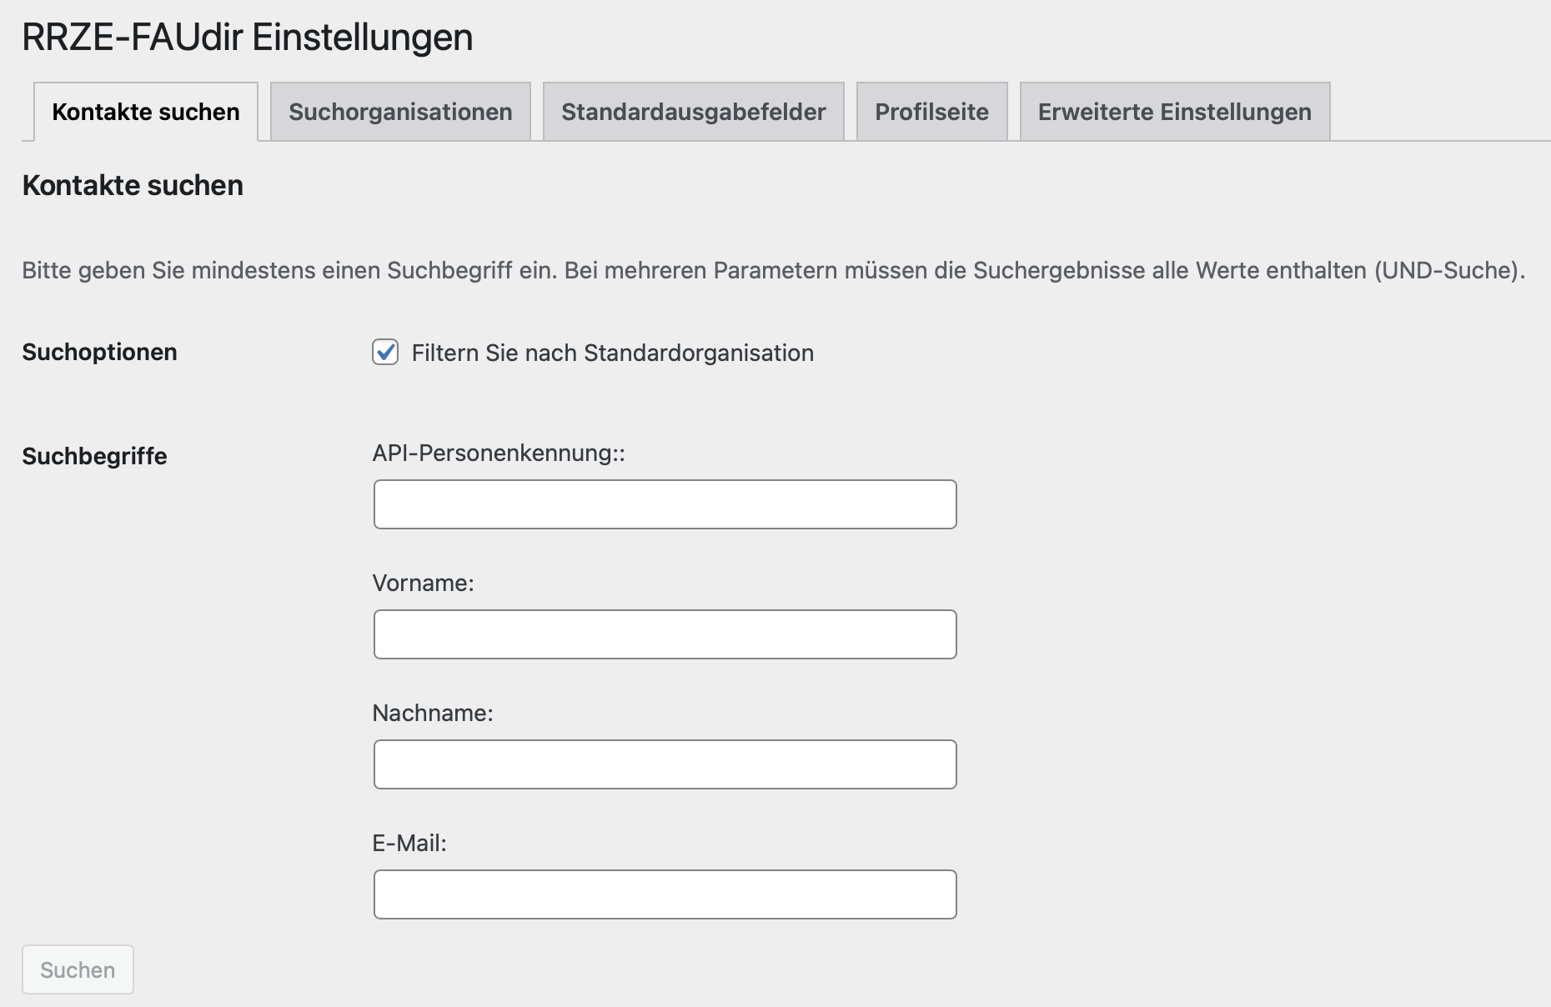1551x1007 pixels.
Task: Click the Suchen button
Action: pyautogui.click(x=78, y=969)
